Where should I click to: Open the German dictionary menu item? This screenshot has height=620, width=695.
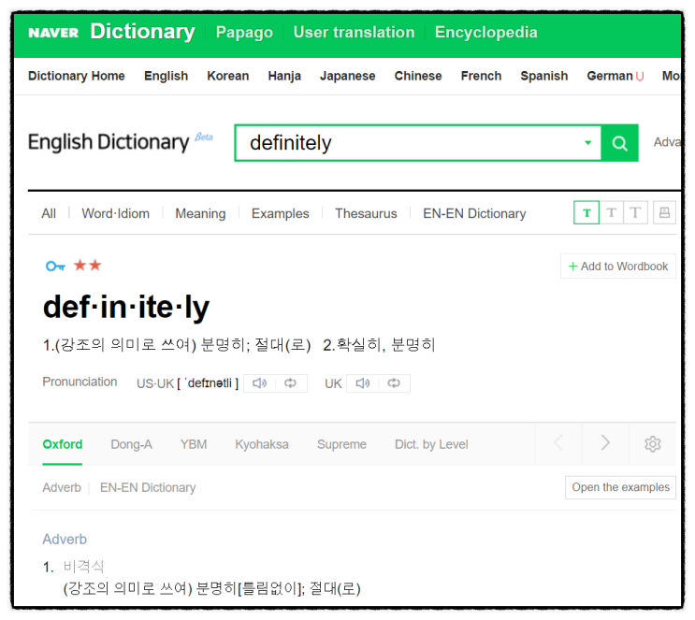(x=610, y=77)
